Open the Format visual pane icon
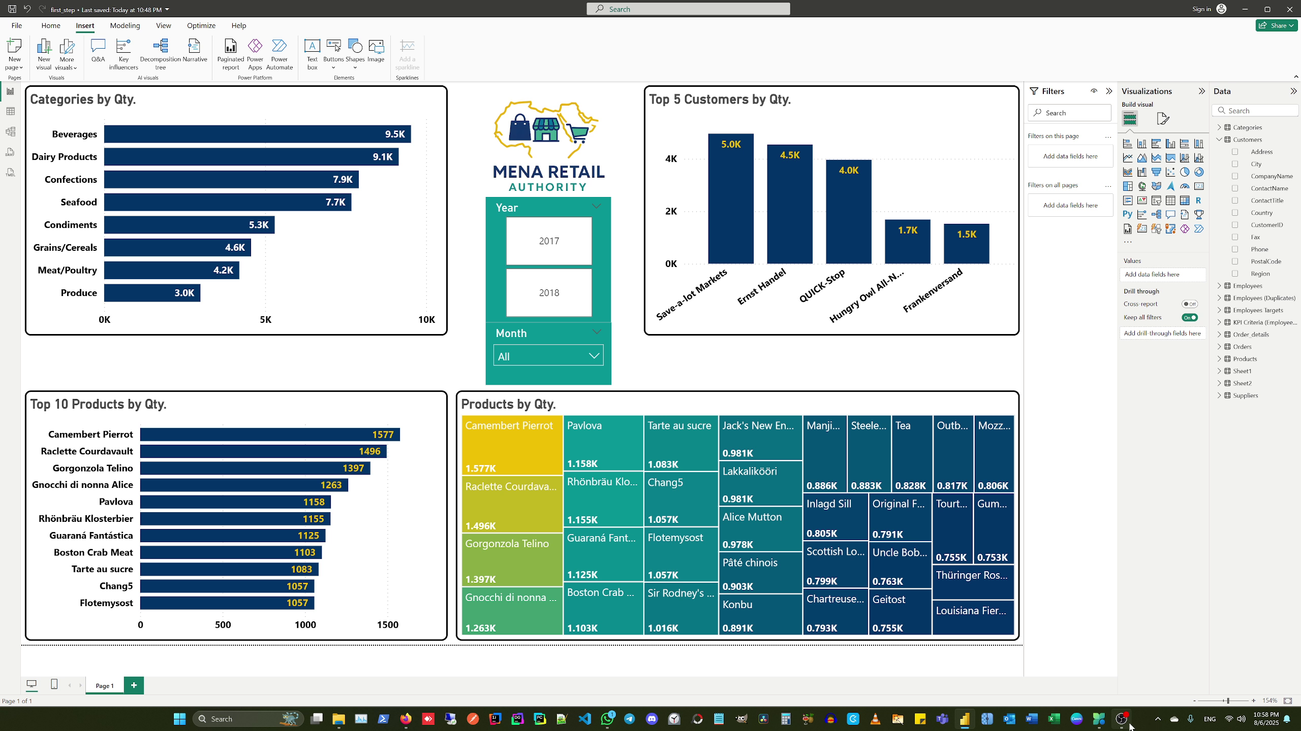 click(x=1163, y=119)
